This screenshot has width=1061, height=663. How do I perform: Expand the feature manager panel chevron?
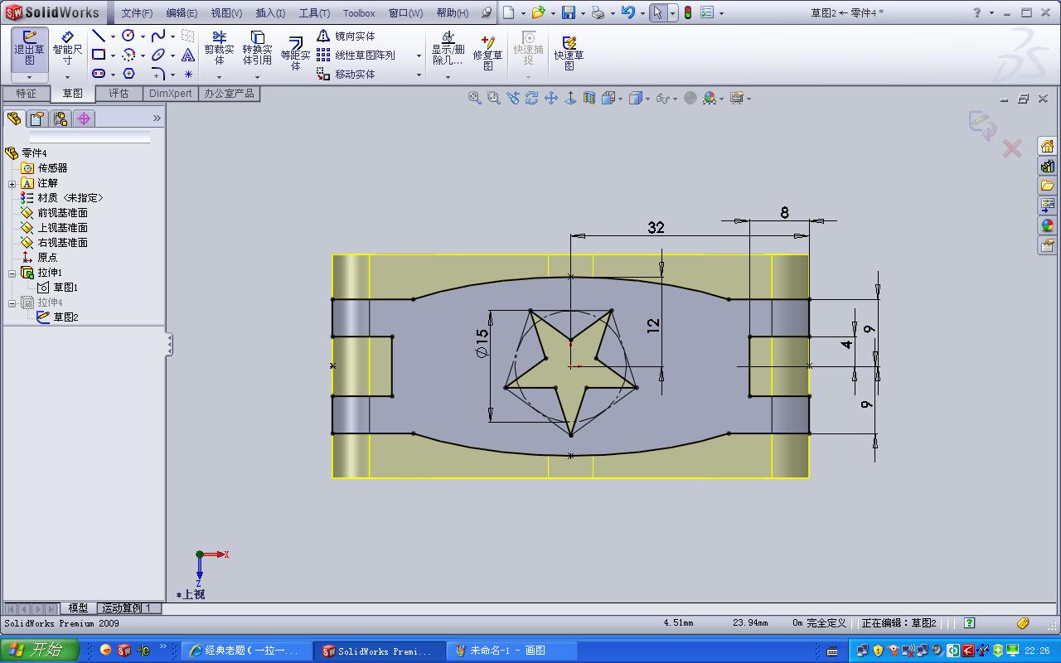157,119
